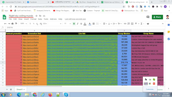Click the formula bar showing 210174
This screenshot has height=97, width=172.
84,28
